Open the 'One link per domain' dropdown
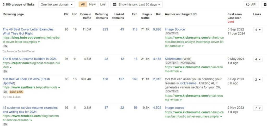The width and height of the screenshot is (267, 126). [x=57, y=4]
